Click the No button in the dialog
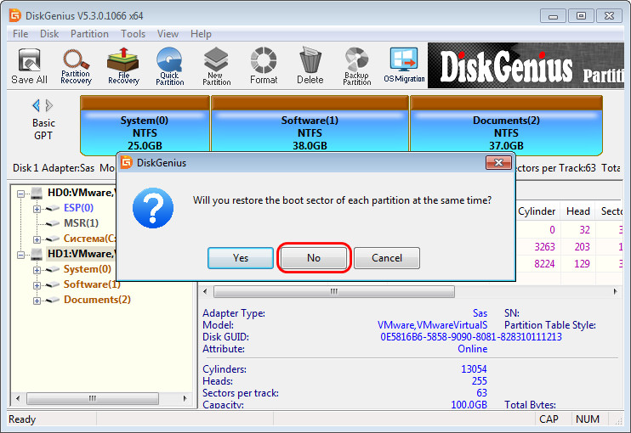Viewport: 631px width, 433px height. pyautogui.click(x=314, y=258)
